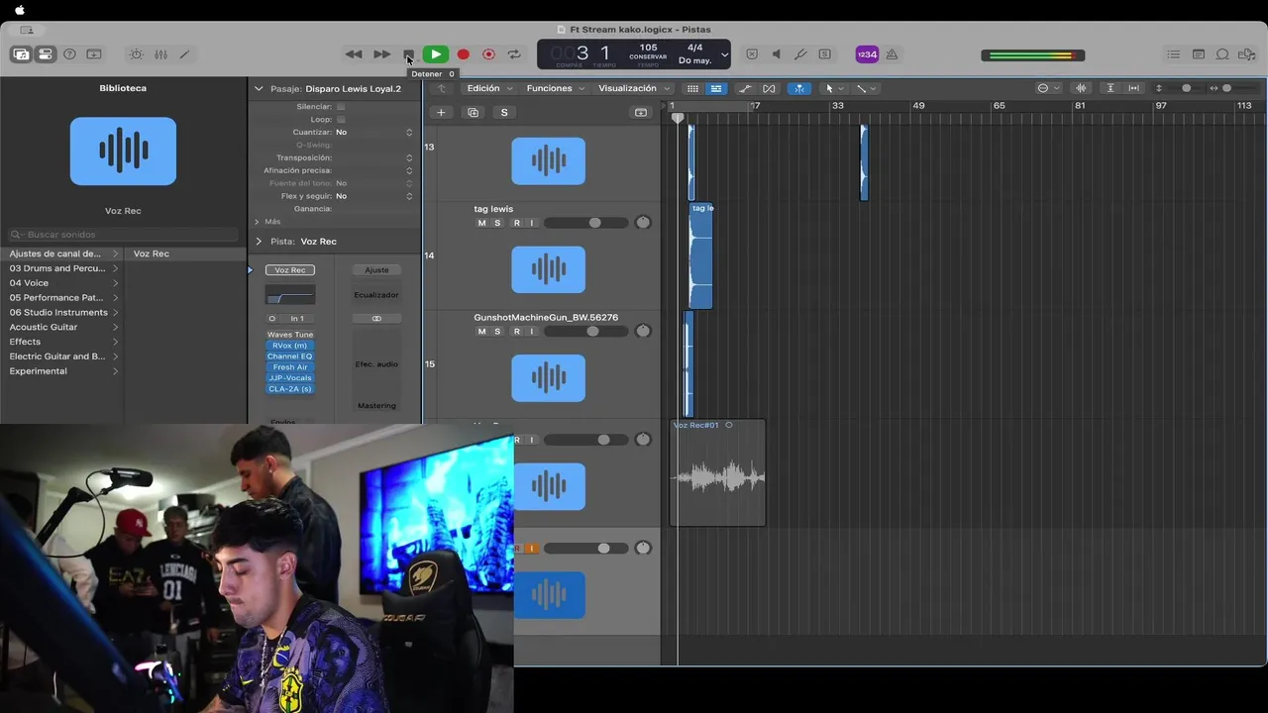Image resolution: width=1268 pixels, height=713 pixels.
Task: Switch to grid view icon in tracks toolbar
Action: [x=692, y=88]
